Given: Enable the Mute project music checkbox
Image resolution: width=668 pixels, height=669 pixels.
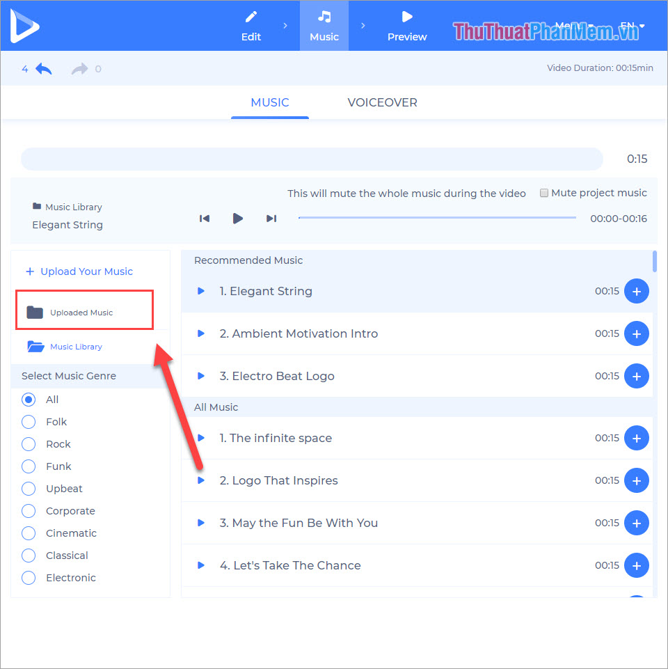Looking at the screenshot, I should pos(544,193).
